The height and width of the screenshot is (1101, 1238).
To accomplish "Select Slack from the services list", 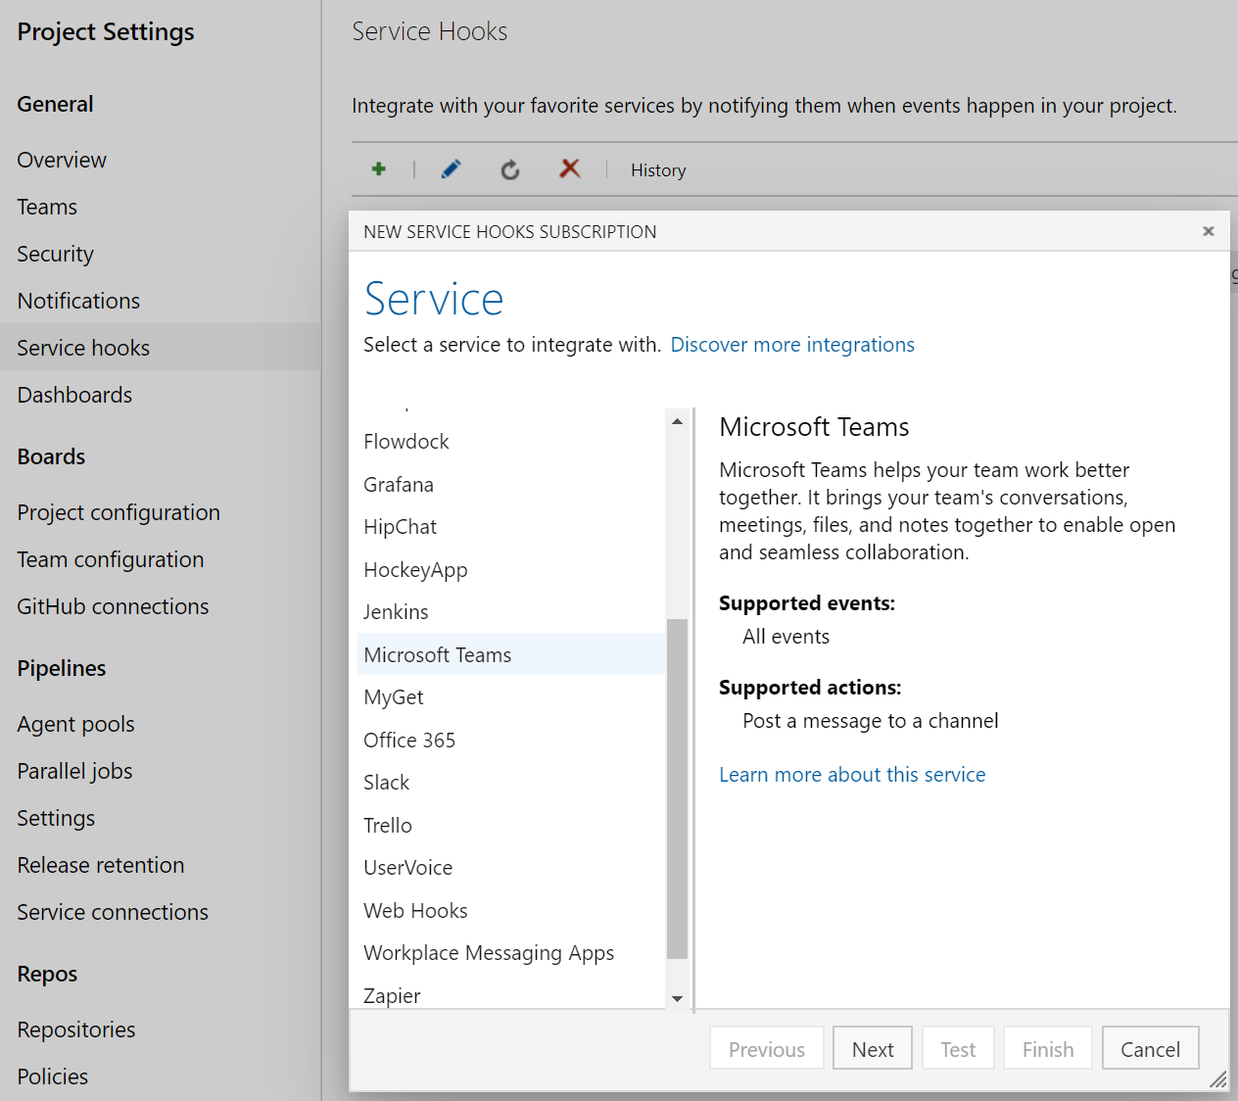I will [386, 782].
